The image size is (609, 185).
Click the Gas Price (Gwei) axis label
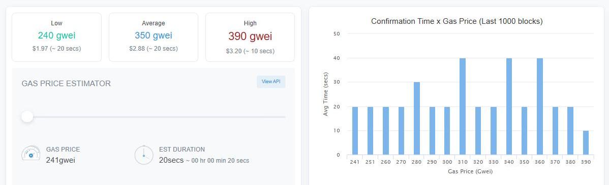click(x=470, y=171)
